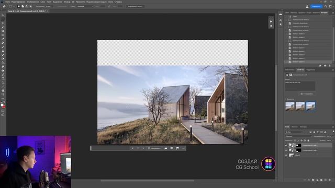Open more options in contextual task bar
335x188 pixels.
click(183, 148)
